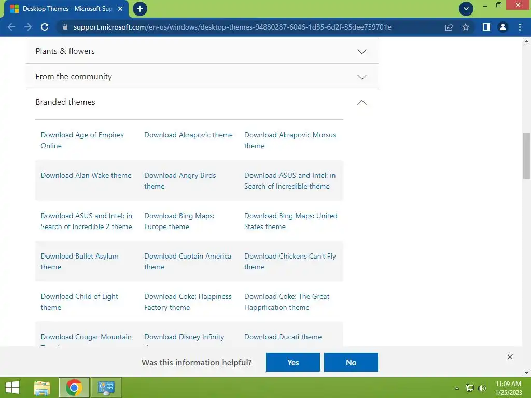Open the side panel icon
This screenshot has width=531, height=398.
[486, 27]
